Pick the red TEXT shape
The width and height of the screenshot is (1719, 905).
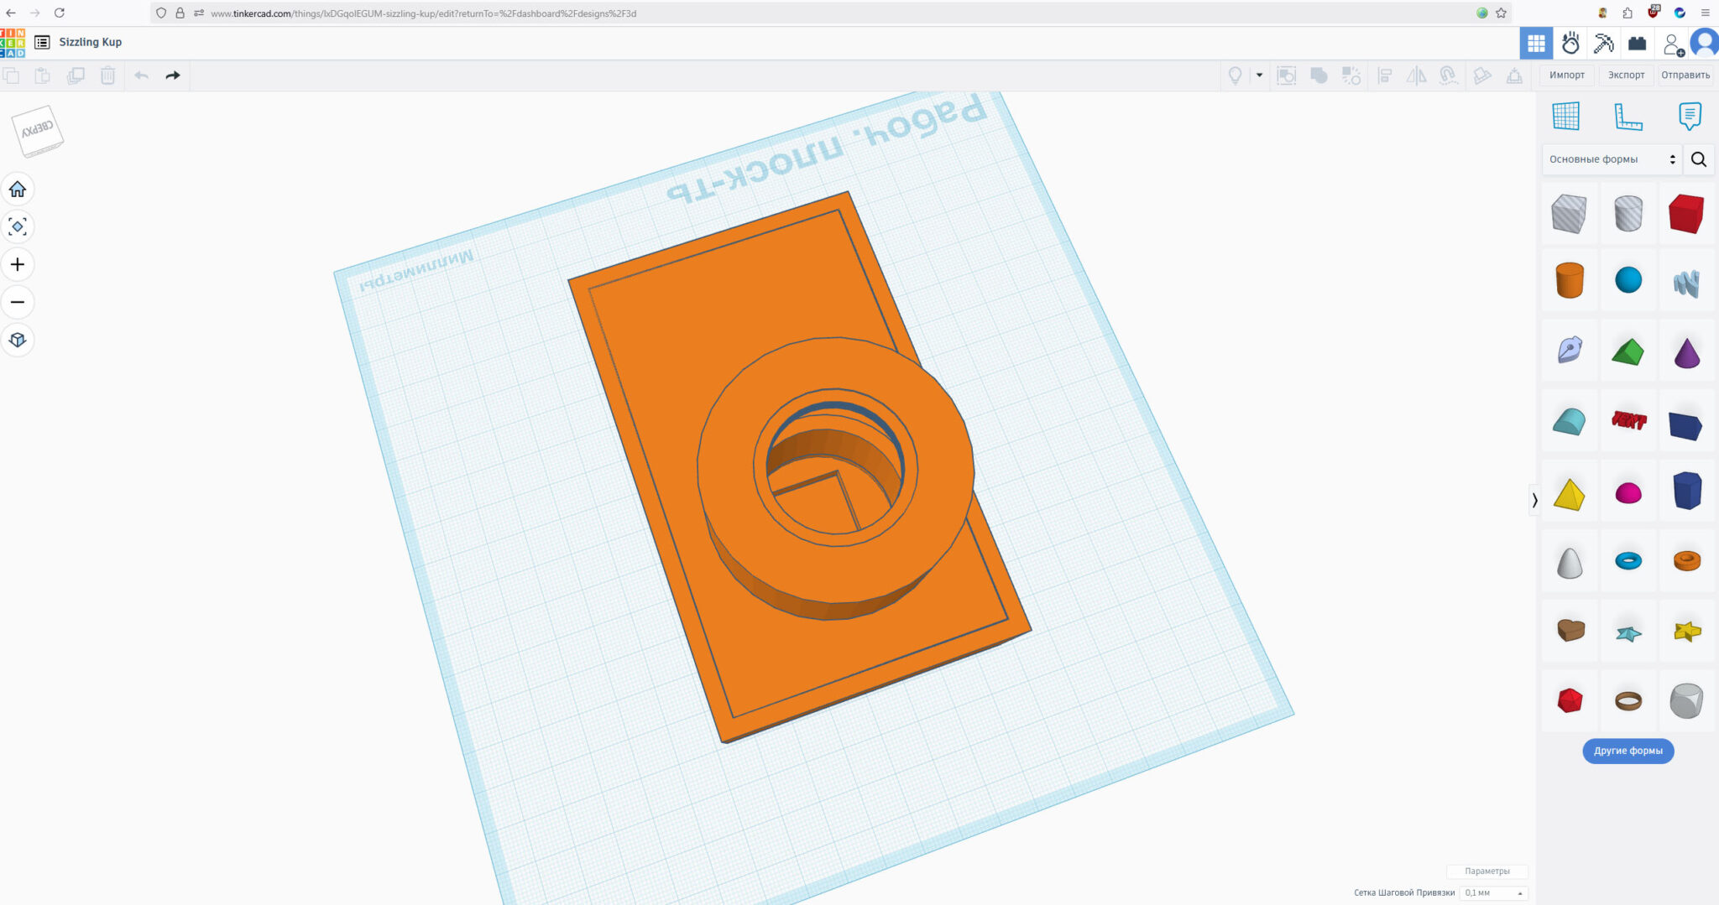1628,420
